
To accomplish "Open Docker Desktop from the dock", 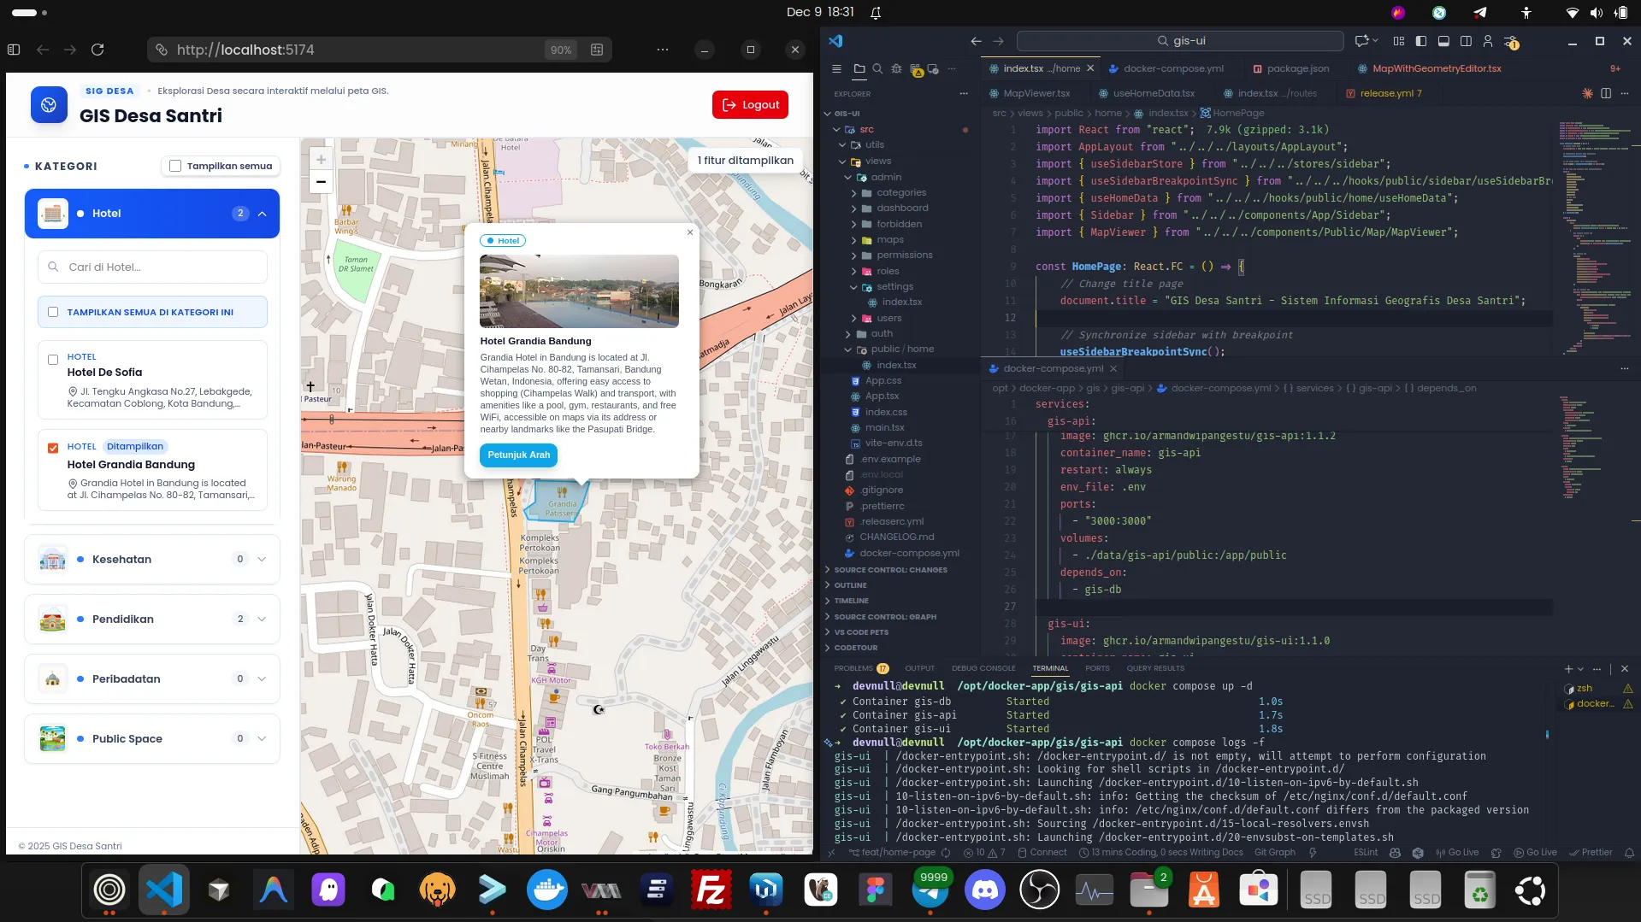I will point(547,890).
